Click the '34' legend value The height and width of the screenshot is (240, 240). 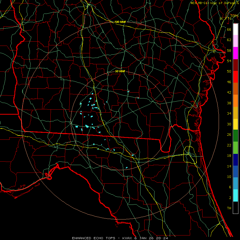(229, 114)
